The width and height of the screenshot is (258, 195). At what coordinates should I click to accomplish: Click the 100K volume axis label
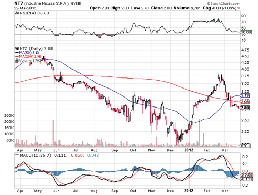point(9,134)
